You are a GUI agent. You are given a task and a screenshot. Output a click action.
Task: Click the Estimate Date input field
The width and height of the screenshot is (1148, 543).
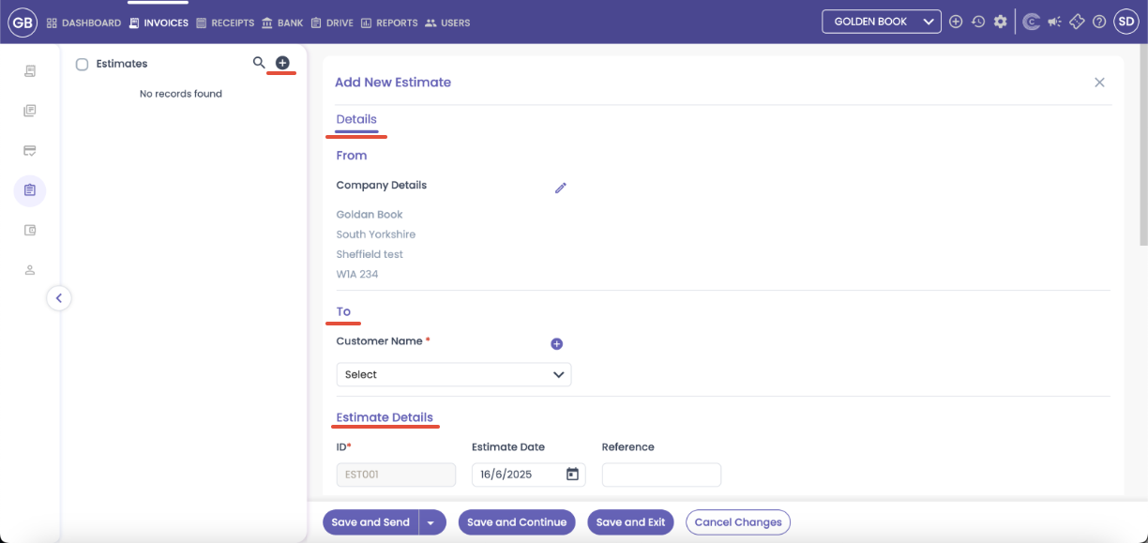(x=528, y=475)
